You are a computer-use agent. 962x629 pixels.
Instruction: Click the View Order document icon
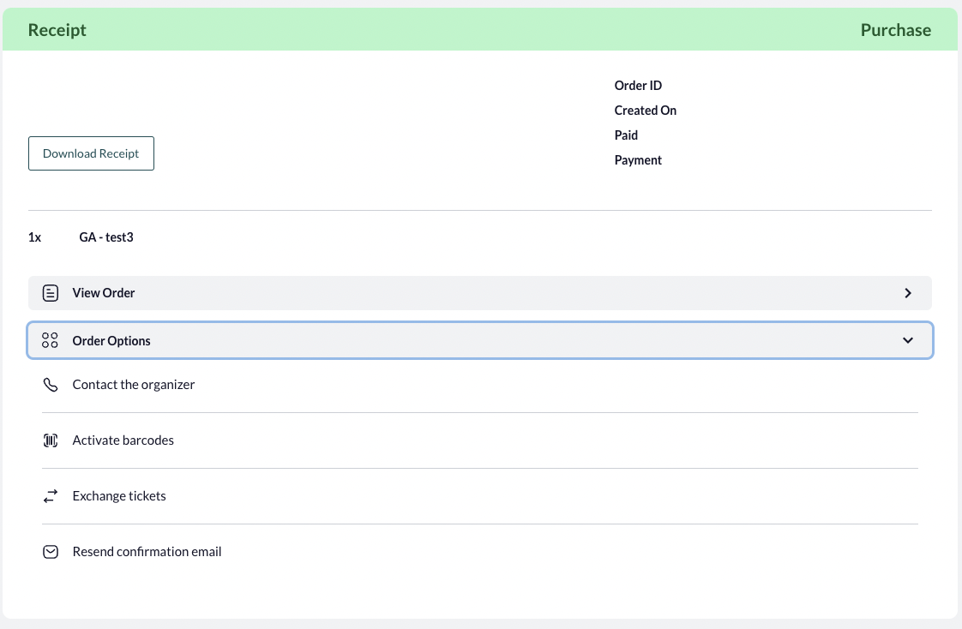[51, 293]
